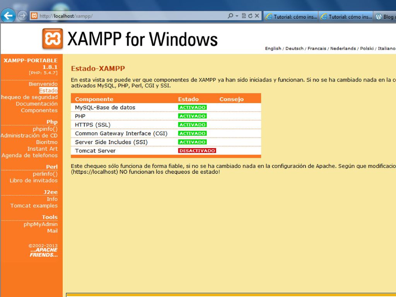396x297 pixels.
Task: Click the Apache Friends footer logo
Action: pos(44,252)
